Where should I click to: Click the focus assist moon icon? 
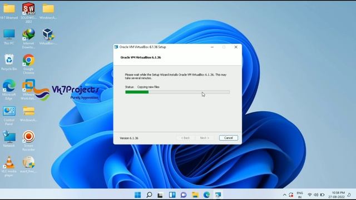coord(349,195)
